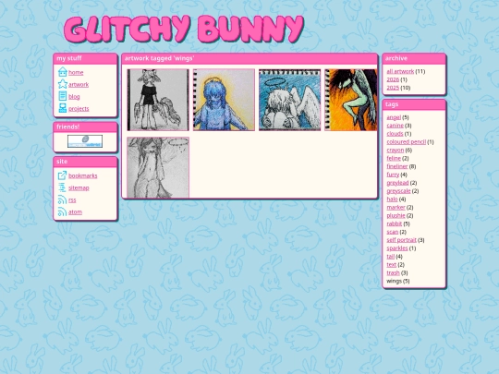Select the crayon tag
Viewport: 499px width, 374px height.
click(396, 151)
